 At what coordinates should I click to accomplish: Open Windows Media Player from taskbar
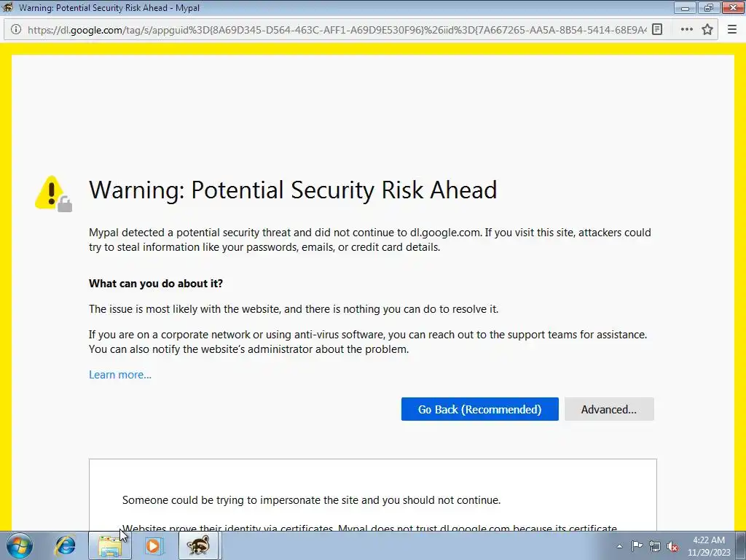coord(154,545)
